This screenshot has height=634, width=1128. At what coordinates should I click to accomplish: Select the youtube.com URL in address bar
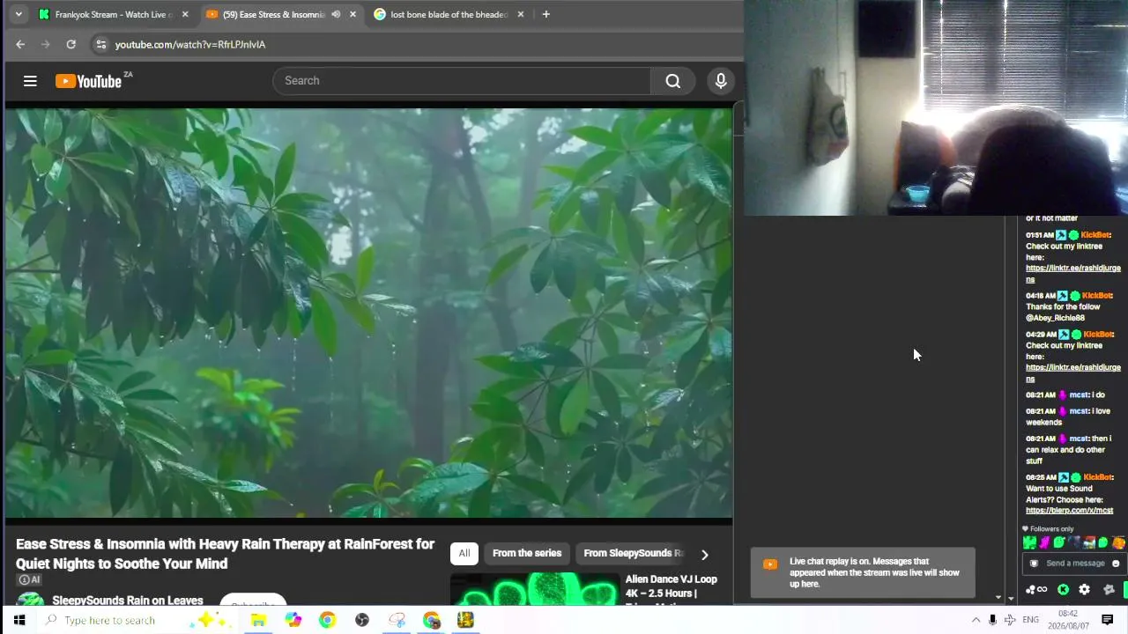tap(190, 44)
